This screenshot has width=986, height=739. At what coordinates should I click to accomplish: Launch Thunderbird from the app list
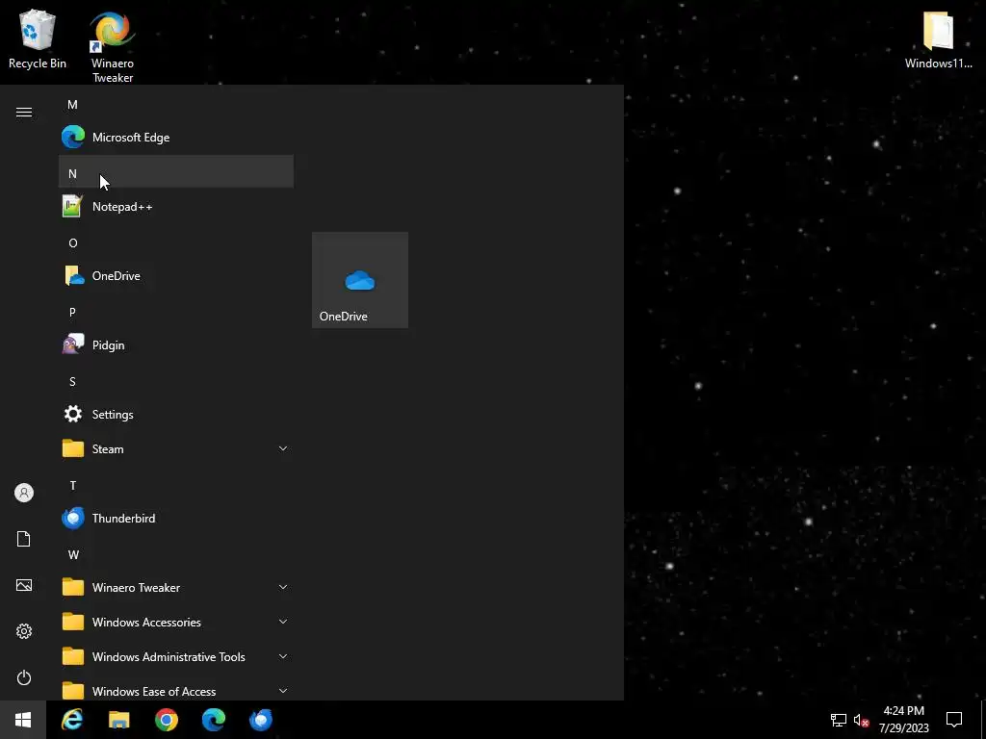click(176, 518)
